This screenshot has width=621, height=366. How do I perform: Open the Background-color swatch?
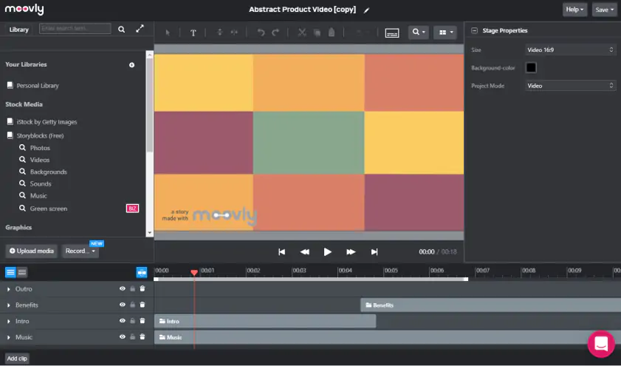(x=531, y=68)
